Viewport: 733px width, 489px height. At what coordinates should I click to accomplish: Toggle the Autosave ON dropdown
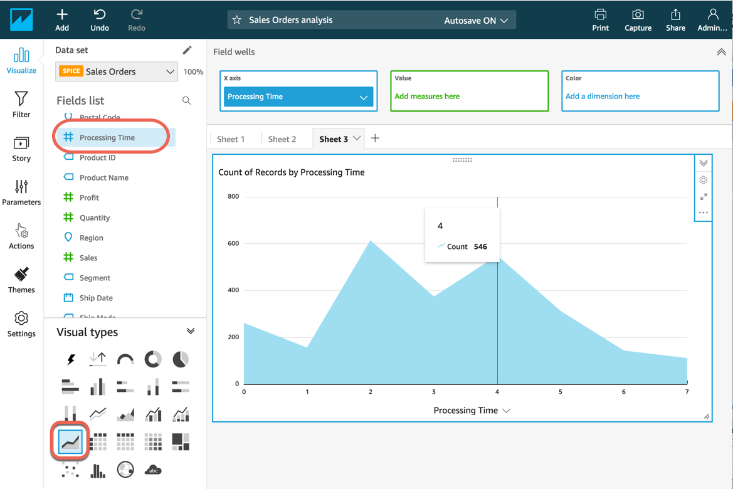(x=479, y=20)
